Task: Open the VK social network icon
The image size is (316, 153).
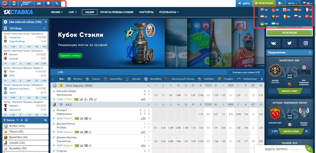Action: click(x=273, y=43)
